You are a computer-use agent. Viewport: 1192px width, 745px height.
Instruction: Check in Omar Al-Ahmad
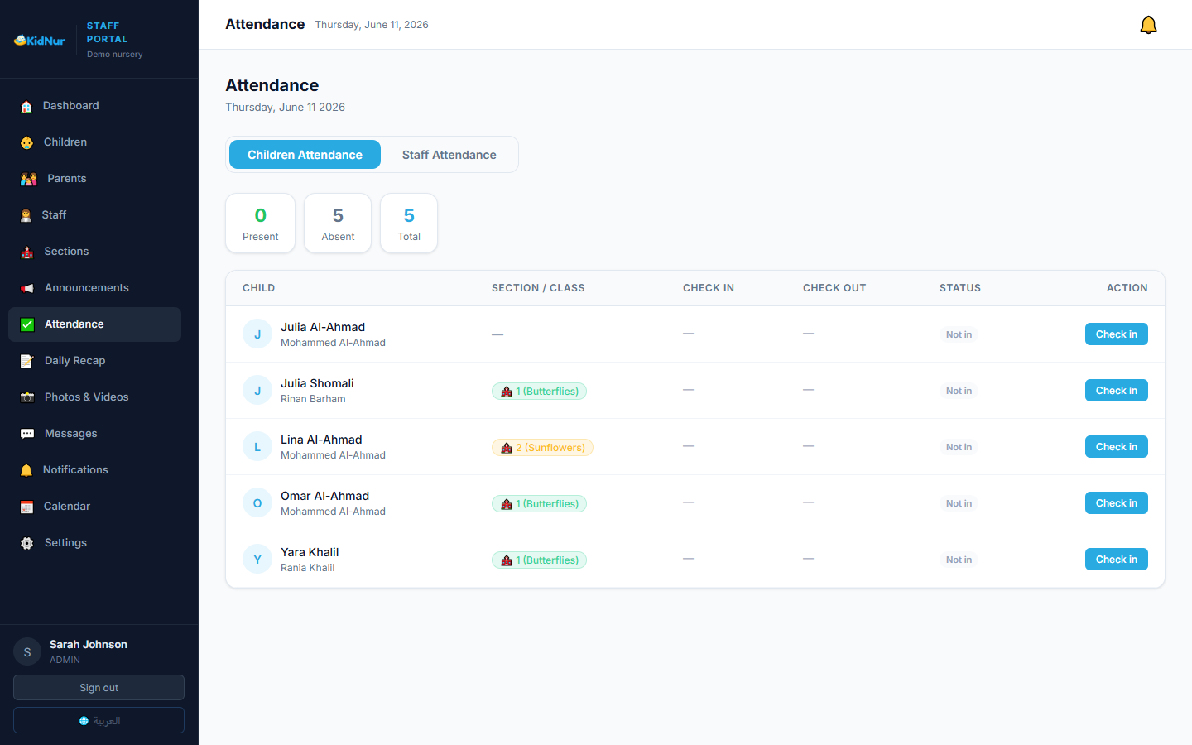point(1116,503)
